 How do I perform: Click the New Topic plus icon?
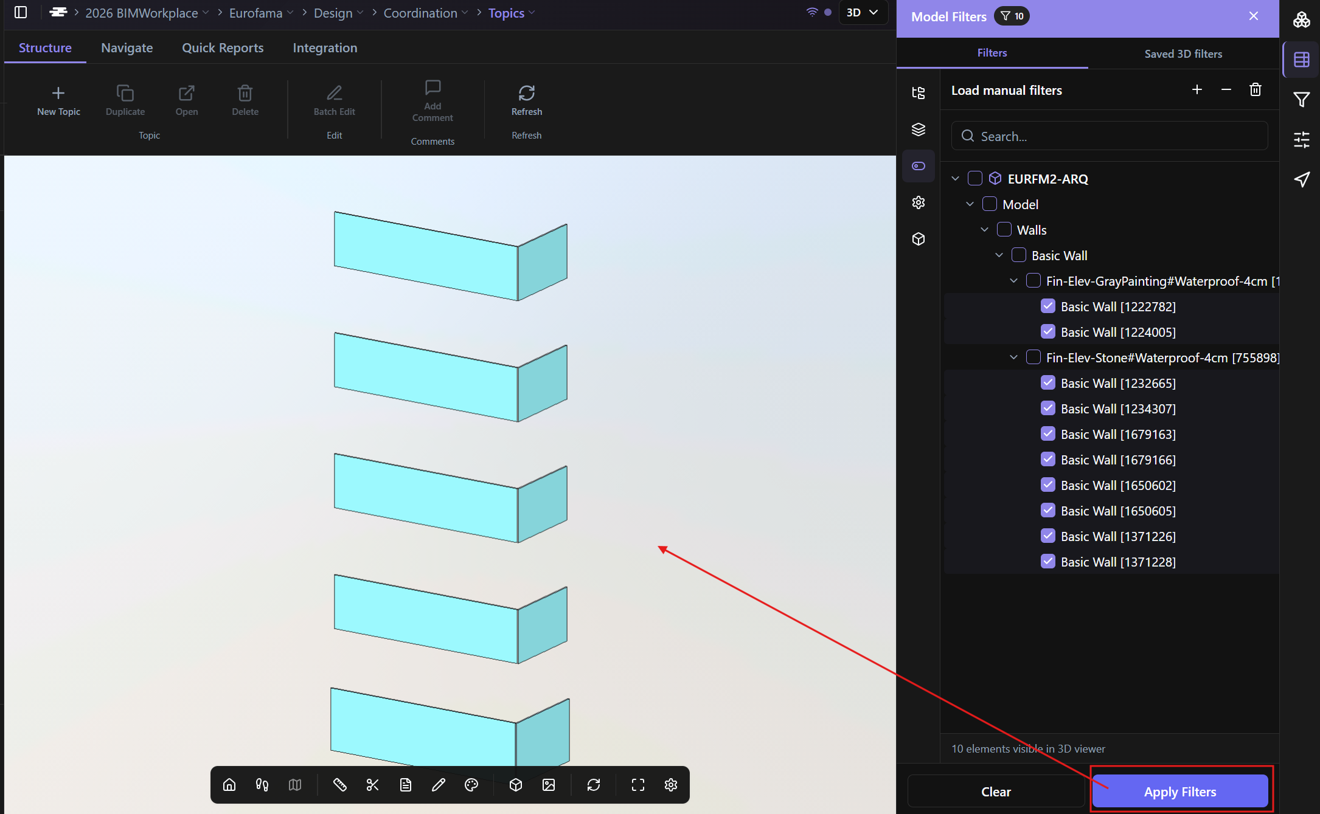pos(58,93)
